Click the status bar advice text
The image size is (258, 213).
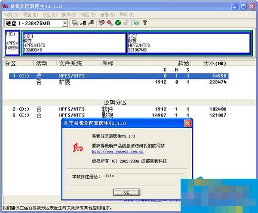click(x=57, y=208)
